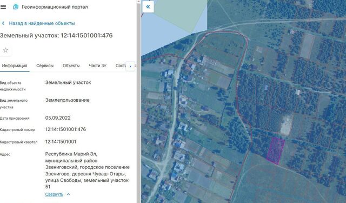Click the Геоинформационный портал logo icon
346x203 pixels.
16,7
